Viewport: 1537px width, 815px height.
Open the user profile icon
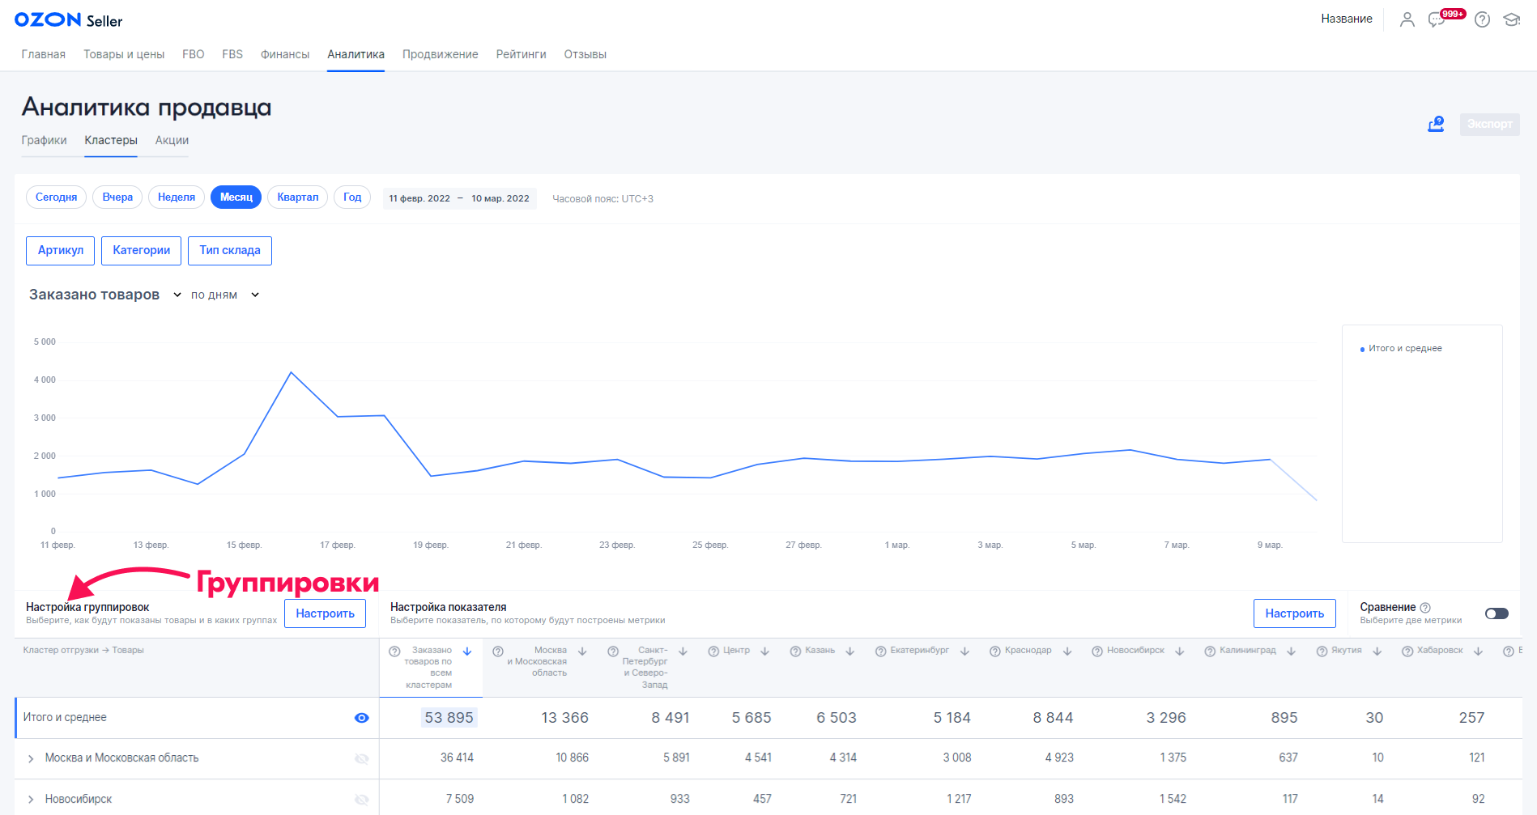click(1407, 19)
